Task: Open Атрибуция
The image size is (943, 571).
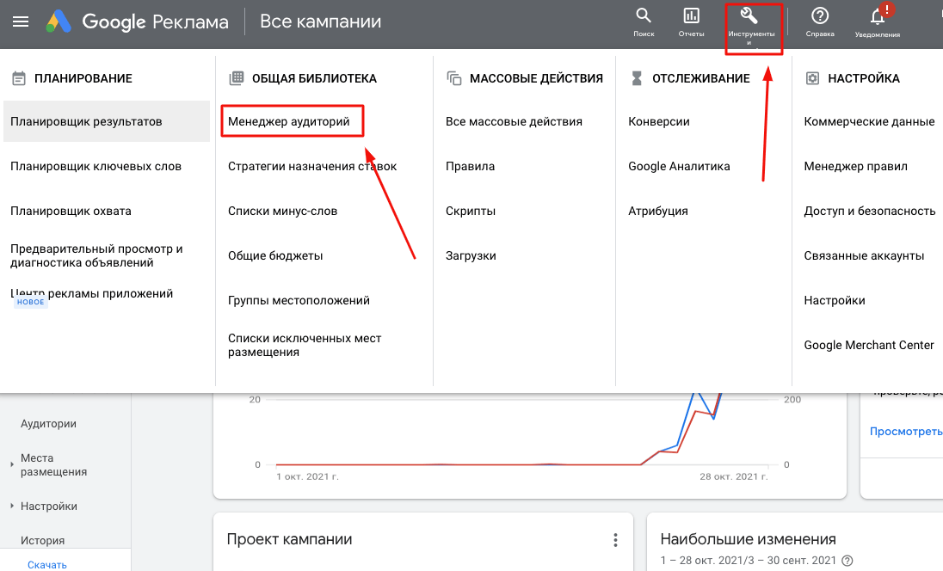Action: coord(658,211)
